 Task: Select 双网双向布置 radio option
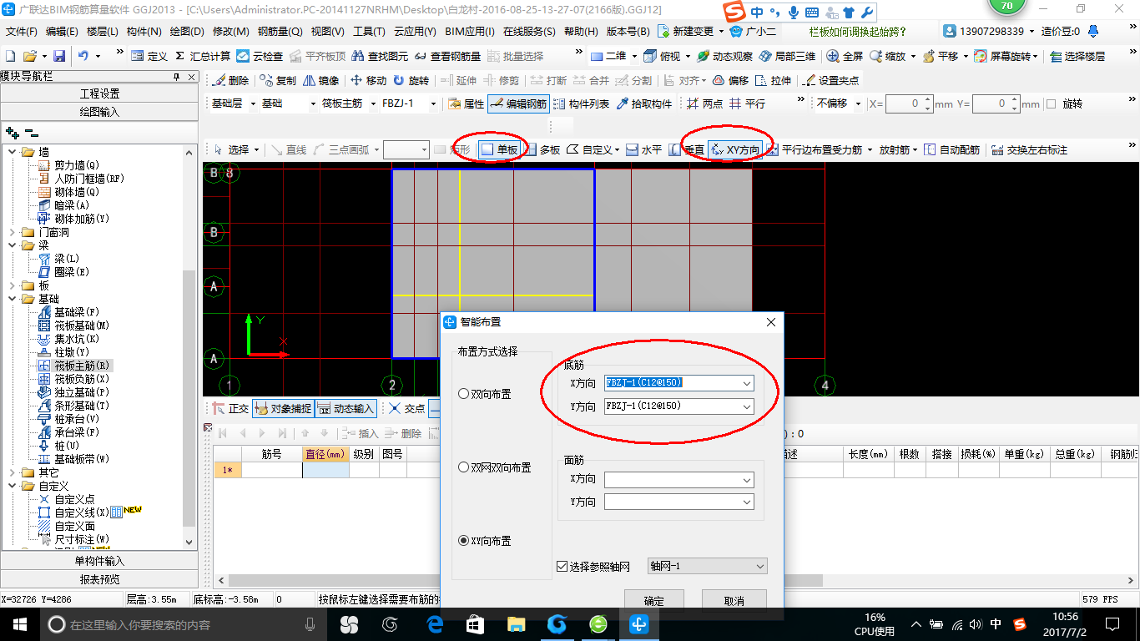pyautogui.click(x=464, y=467)
